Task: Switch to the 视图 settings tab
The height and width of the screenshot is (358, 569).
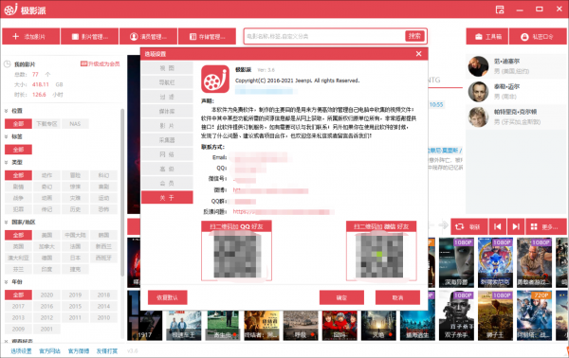Action: pyautogui.click(x=167, y=68)
